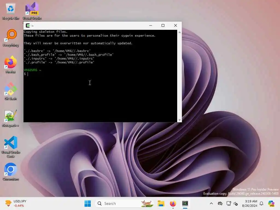The width and height of the screenshot is (280, 210).
Task: Show hidden system tray icons
Action: click(211, 203)
